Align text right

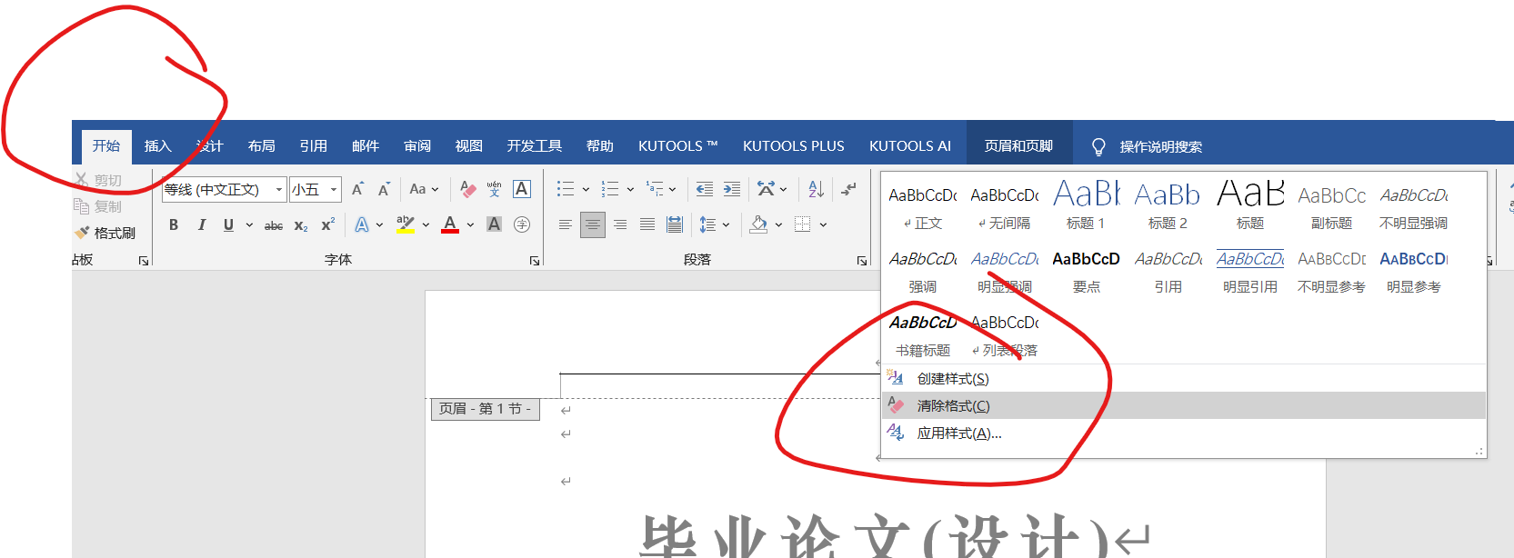(x=620, y=224)
